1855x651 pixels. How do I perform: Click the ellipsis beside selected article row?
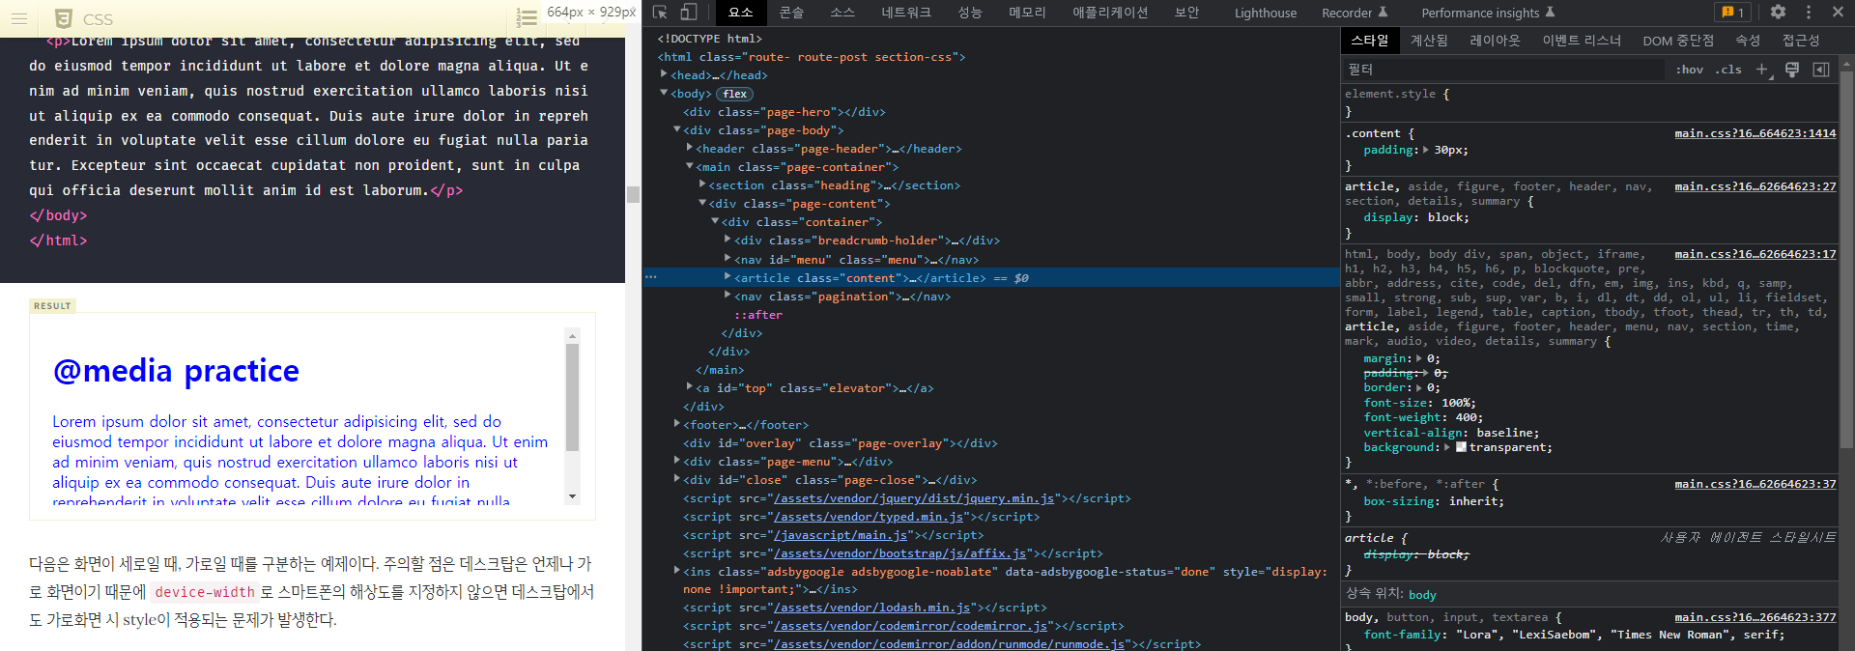pos(651,277)
